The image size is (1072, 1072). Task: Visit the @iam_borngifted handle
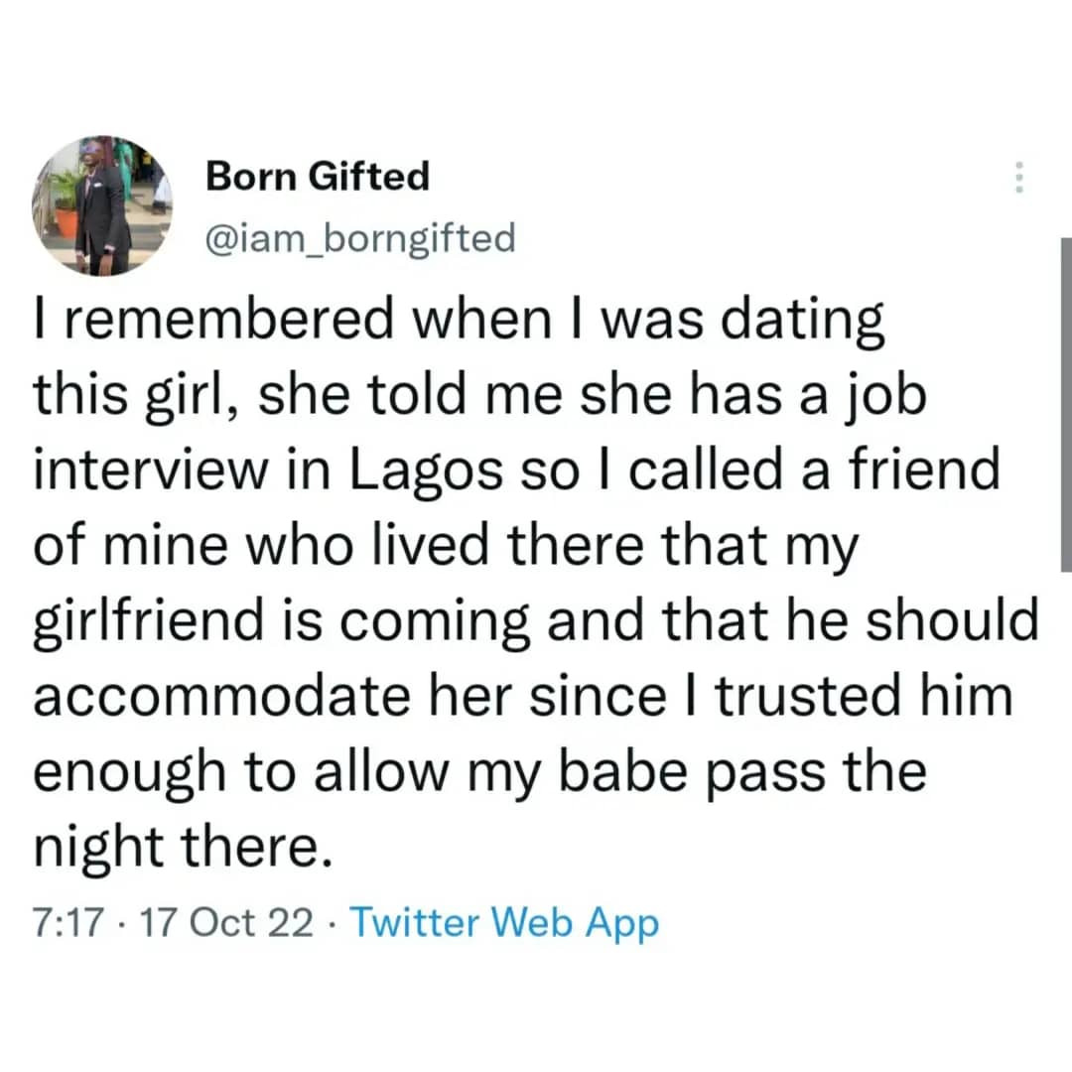(x=360, y=238)
